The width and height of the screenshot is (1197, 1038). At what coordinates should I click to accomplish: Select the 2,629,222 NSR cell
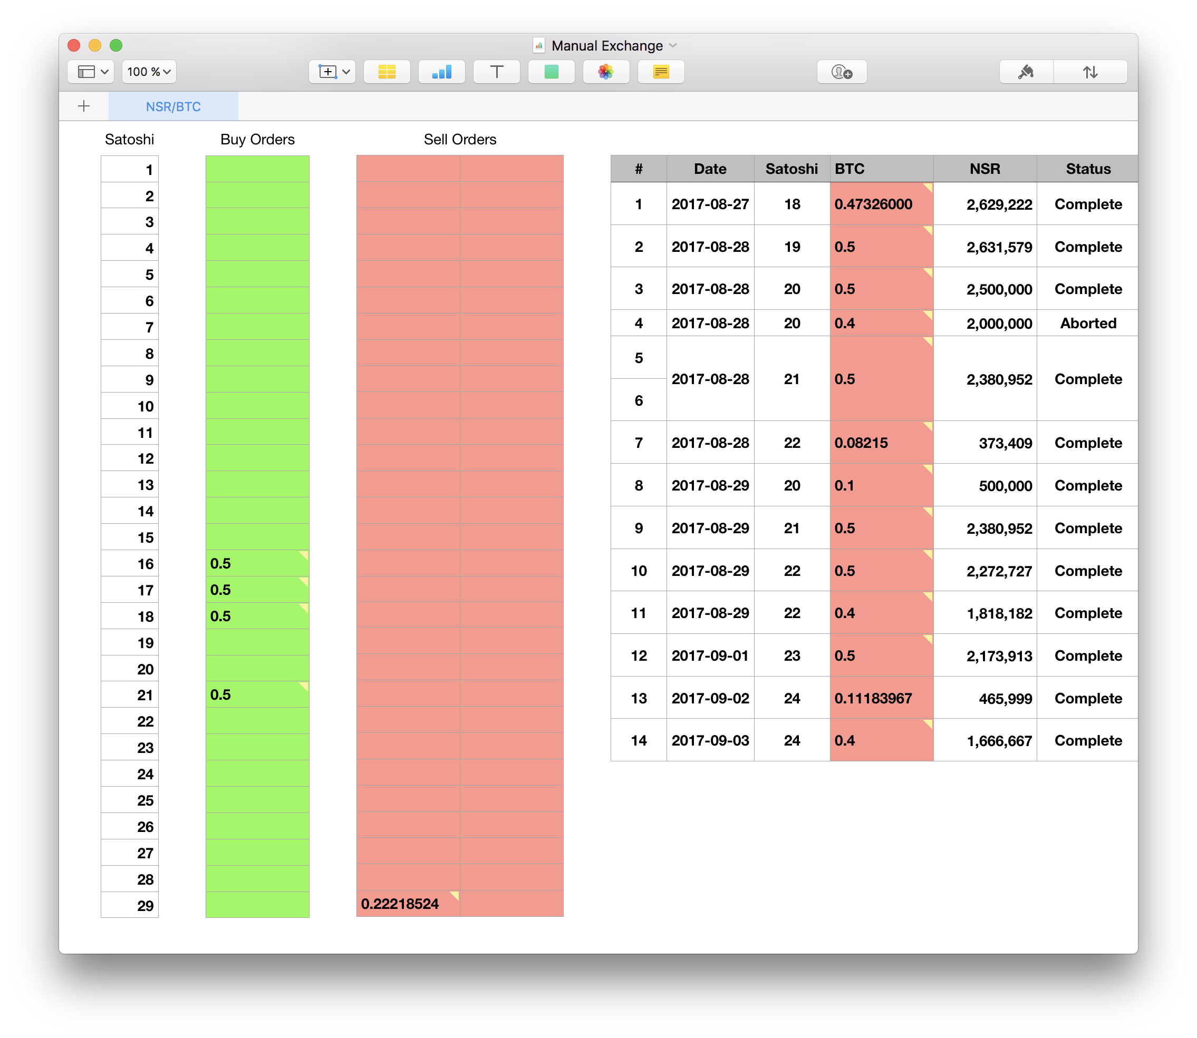[985, 204]
